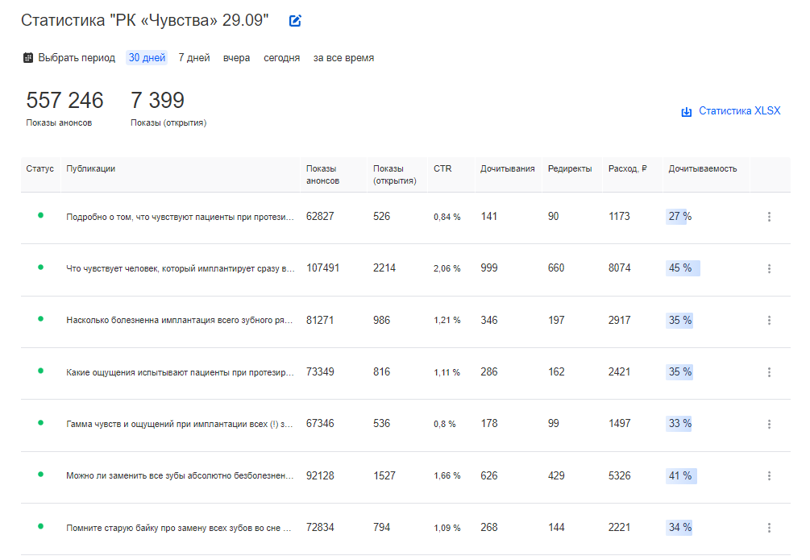Open three-dot menu for 'Какие ощущения' row
The image size is (810, 560).
coord(769,372)
